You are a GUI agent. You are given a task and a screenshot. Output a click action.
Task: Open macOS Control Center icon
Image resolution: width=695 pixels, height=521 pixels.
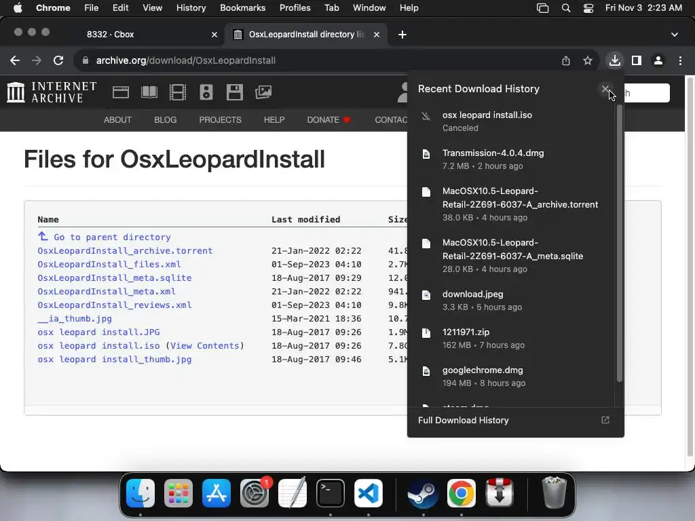[x=588, y=8]
